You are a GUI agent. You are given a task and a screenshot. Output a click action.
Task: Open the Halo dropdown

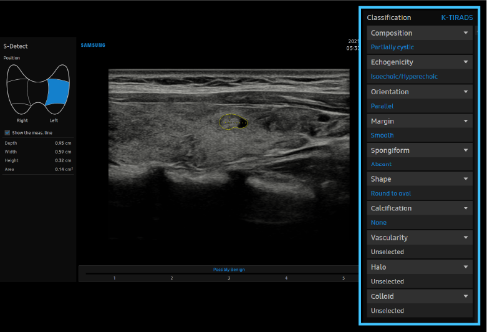(x=420, y=267)
